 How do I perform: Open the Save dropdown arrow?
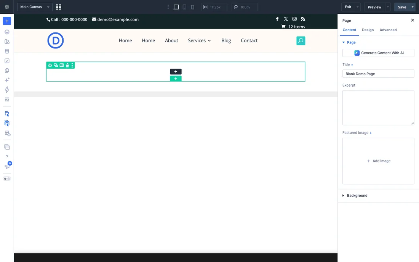pyautogui.click(x=413, y=7)
